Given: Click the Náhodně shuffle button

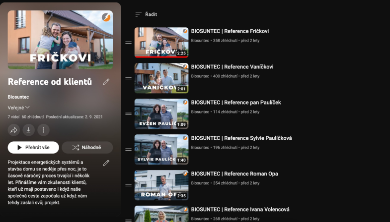Looking at the screenshot, I should [x=87, y=148].
